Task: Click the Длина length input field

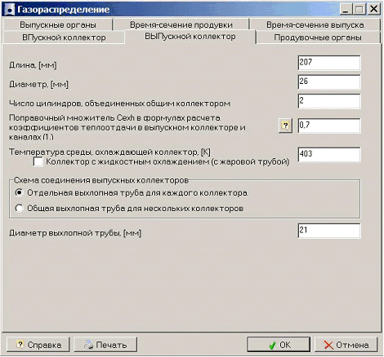Action: point(329,63)
